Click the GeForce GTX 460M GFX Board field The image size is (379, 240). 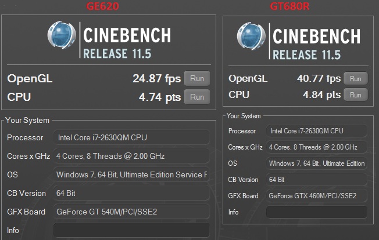[316, 196]
